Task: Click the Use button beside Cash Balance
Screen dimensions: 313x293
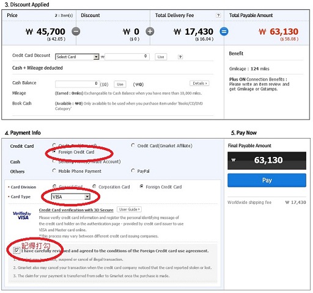Action: [120, 84]
